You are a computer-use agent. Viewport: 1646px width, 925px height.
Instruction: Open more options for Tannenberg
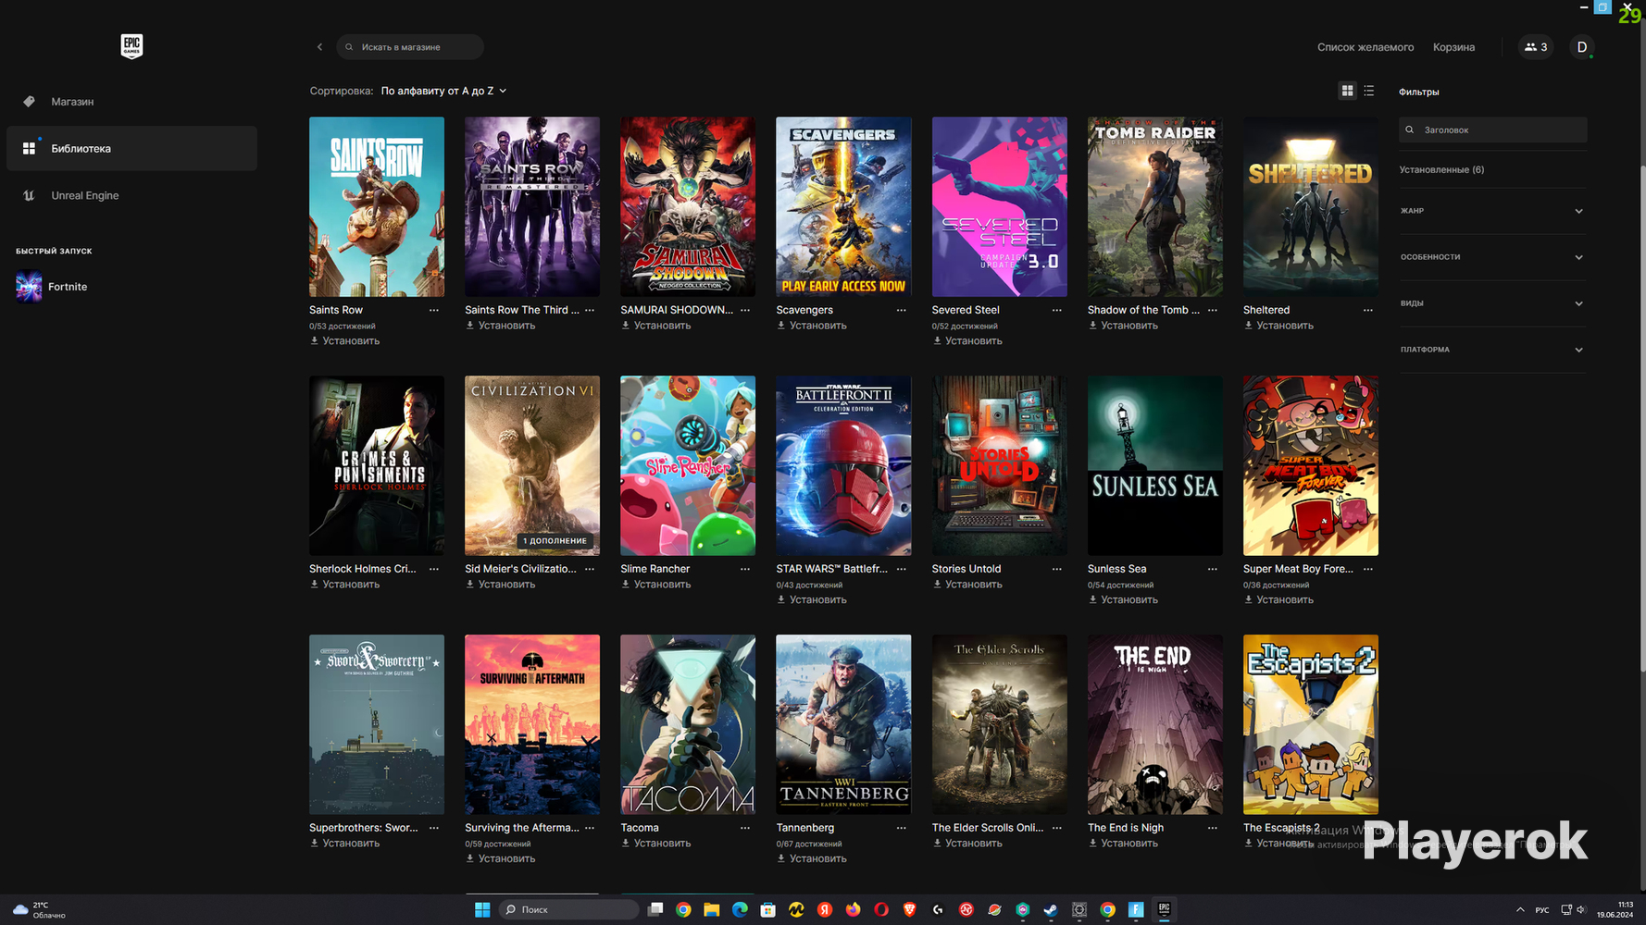pyautogui.click(x=901, y=828)
